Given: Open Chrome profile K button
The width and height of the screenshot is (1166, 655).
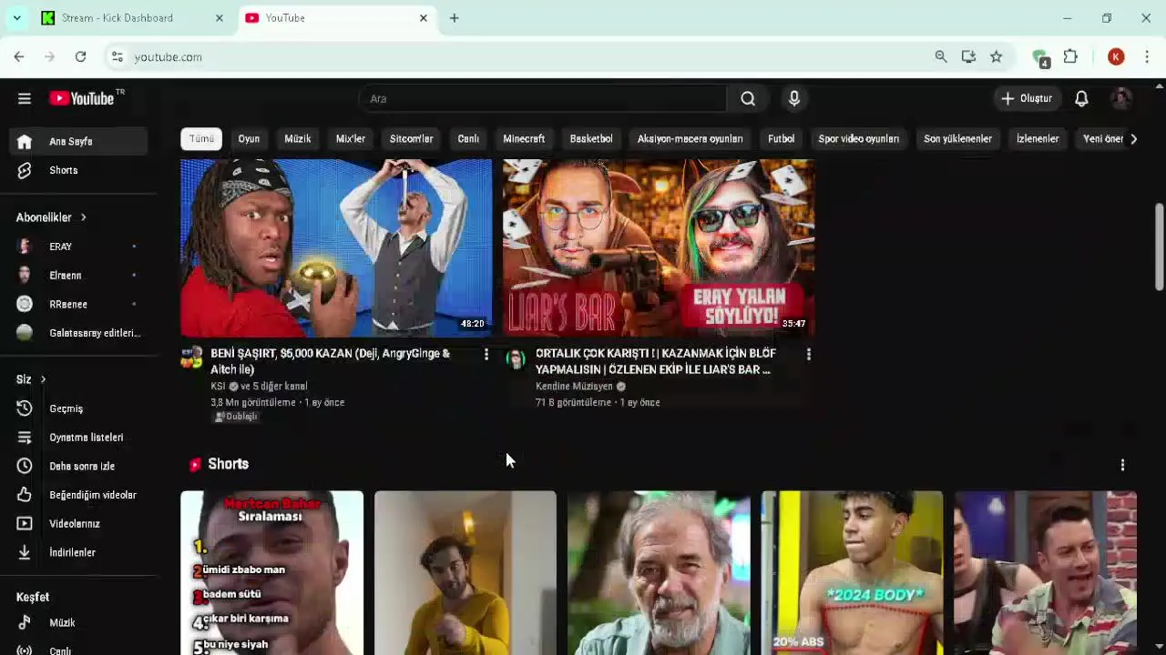Looking at the screenshot, I should tap(1116, 56).
